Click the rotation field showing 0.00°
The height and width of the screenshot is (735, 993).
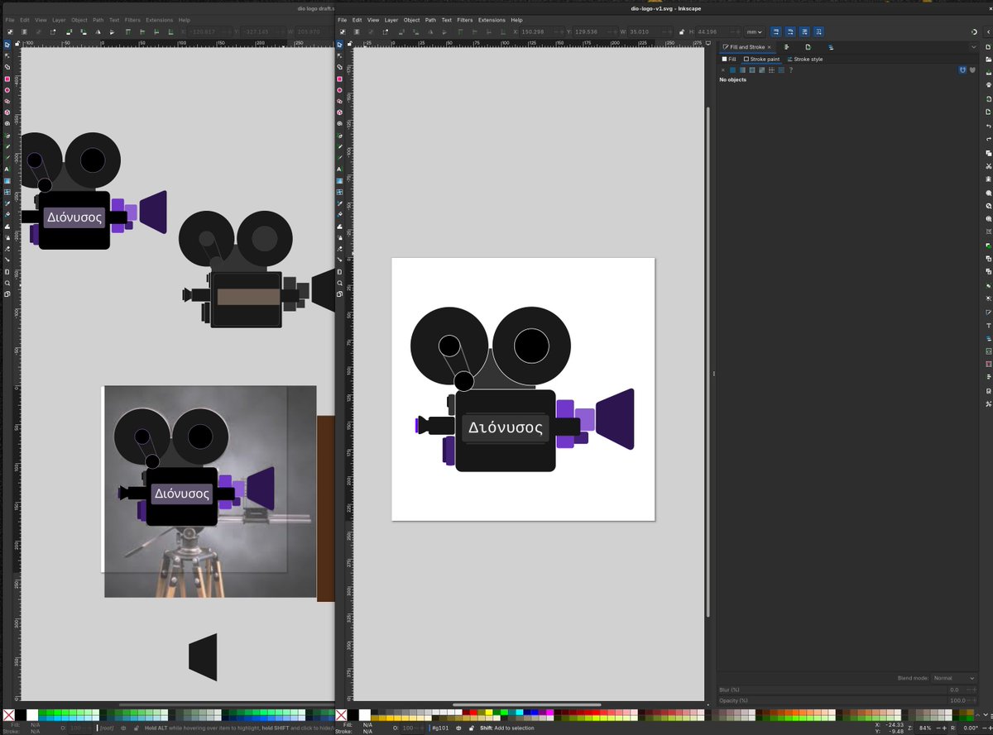tap(971, 728)
